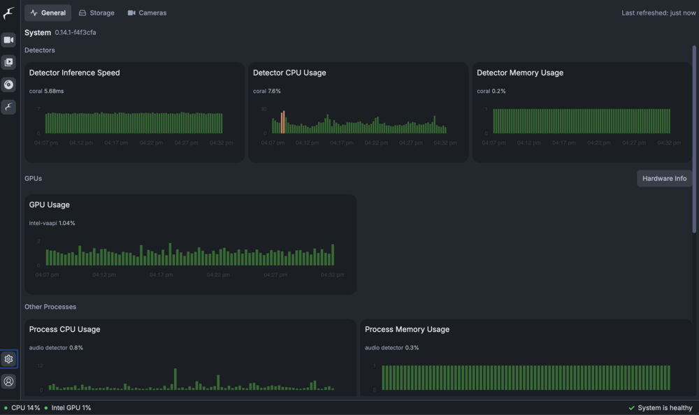
Task: Open the settings gear in sidebar
Action: click(8, 359)
